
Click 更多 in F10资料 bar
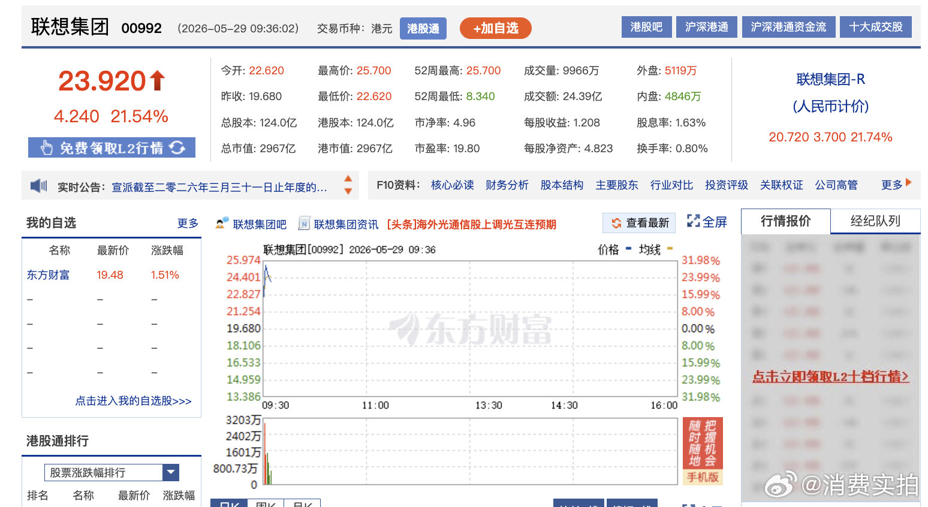coord(892,185)
